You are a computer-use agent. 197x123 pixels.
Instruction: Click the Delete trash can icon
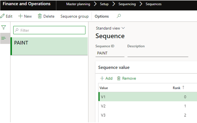[x=40, y=16]
